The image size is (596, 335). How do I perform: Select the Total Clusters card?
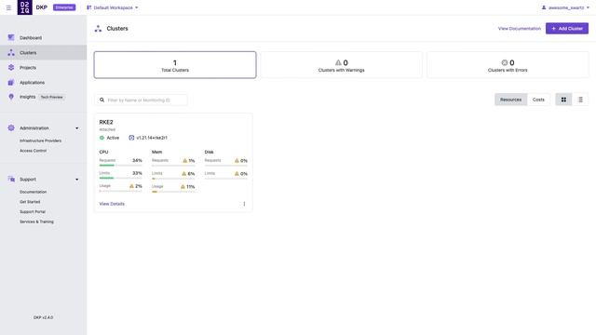175,65
